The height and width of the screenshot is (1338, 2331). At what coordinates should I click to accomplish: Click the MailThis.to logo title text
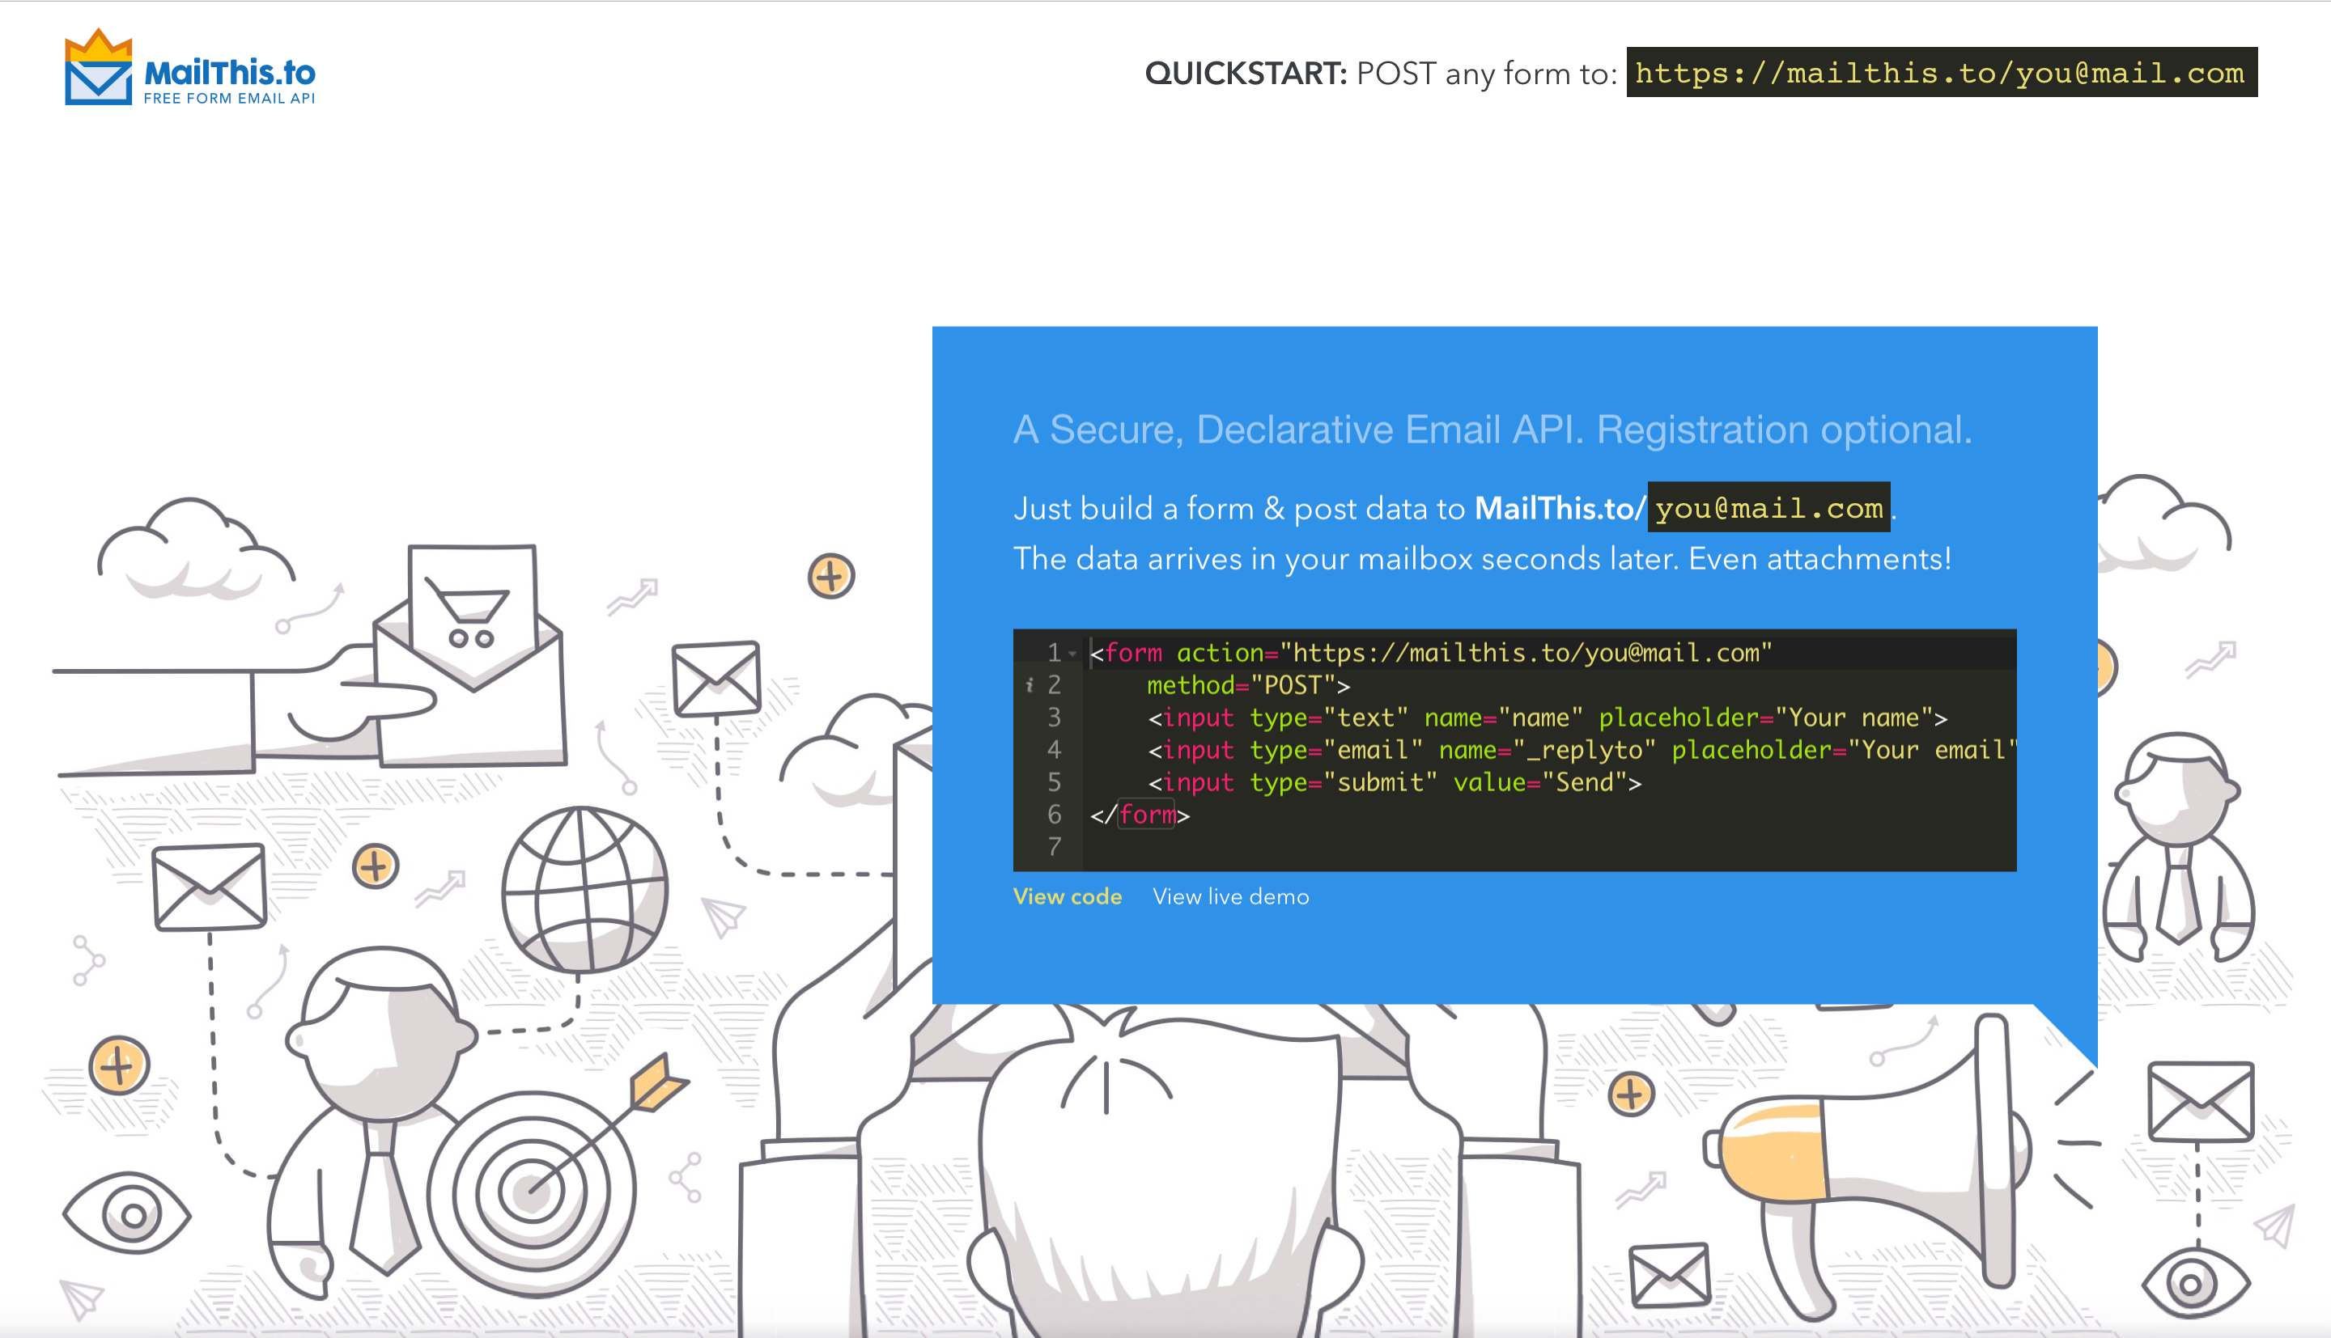[230, 73]
